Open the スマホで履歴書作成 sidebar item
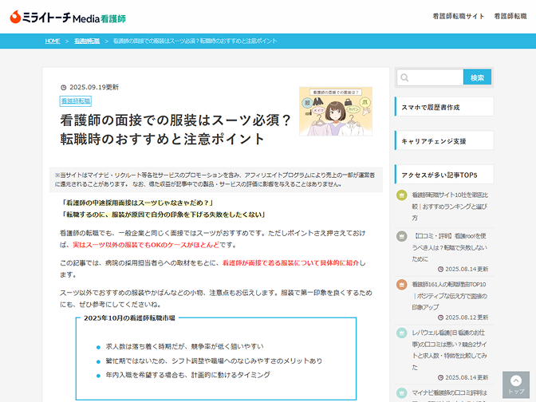Screen dimensions: 536x402 [x=444, y=107]
